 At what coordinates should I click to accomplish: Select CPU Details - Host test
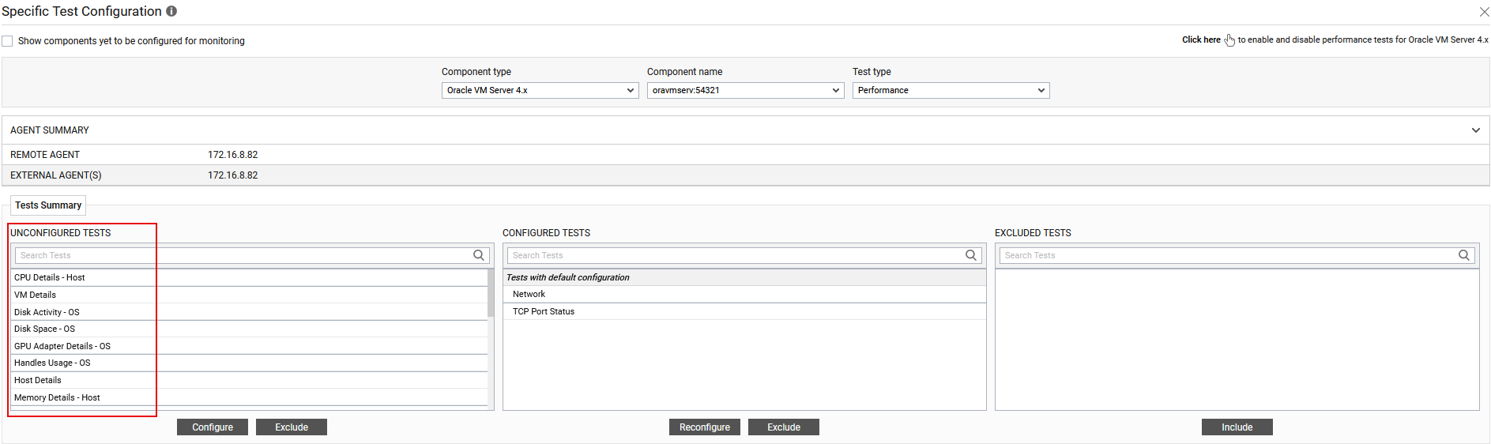pyautogui.click(x=50, y=277)
